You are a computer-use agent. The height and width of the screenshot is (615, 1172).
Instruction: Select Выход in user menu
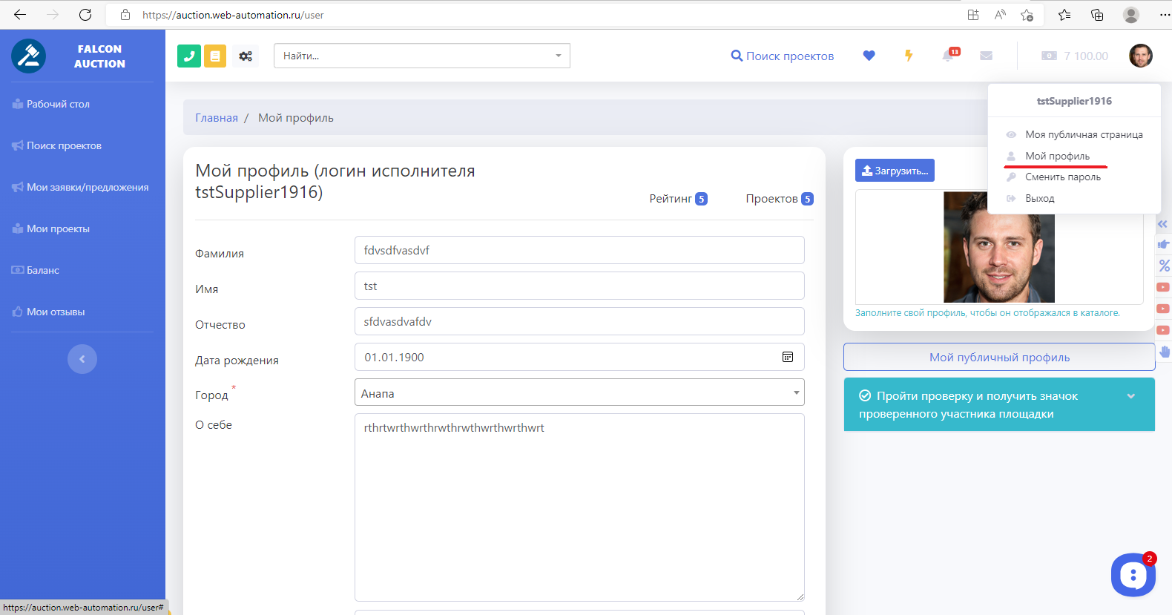click(1039, 199)
